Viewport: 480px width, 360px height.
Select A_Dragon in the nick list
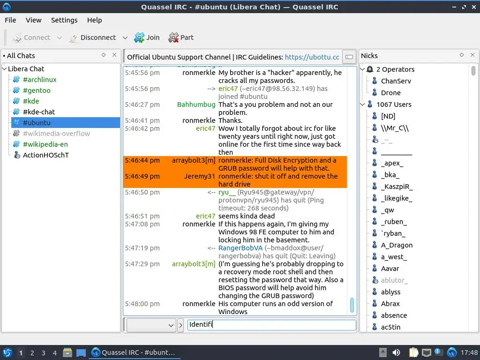[x=397, y=245]
